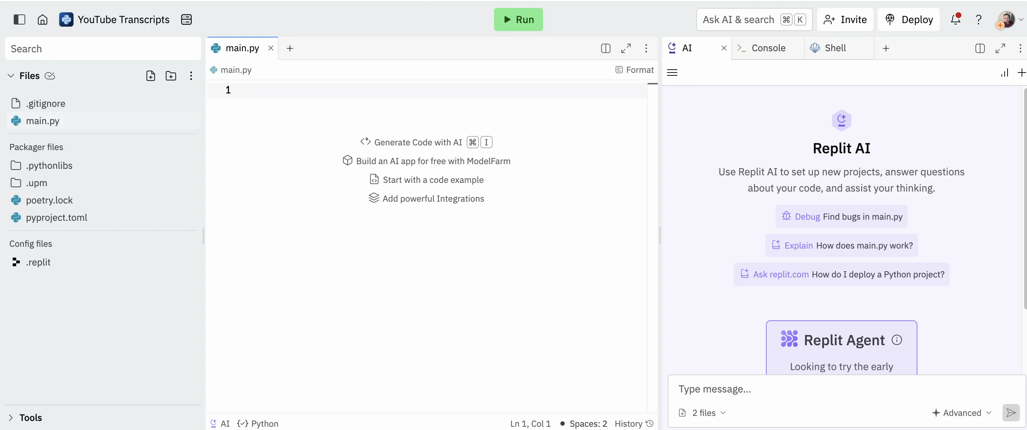Collapse the Files section chevron

point(11,76)
